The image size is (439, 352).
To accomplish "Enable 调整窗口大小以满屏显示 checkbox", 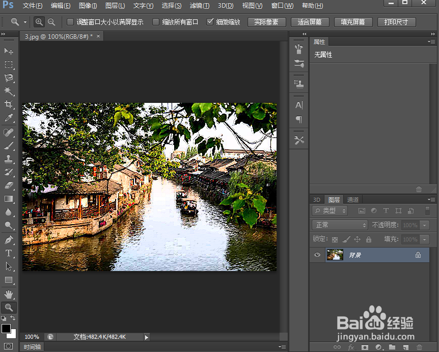I will pos(70,22).
